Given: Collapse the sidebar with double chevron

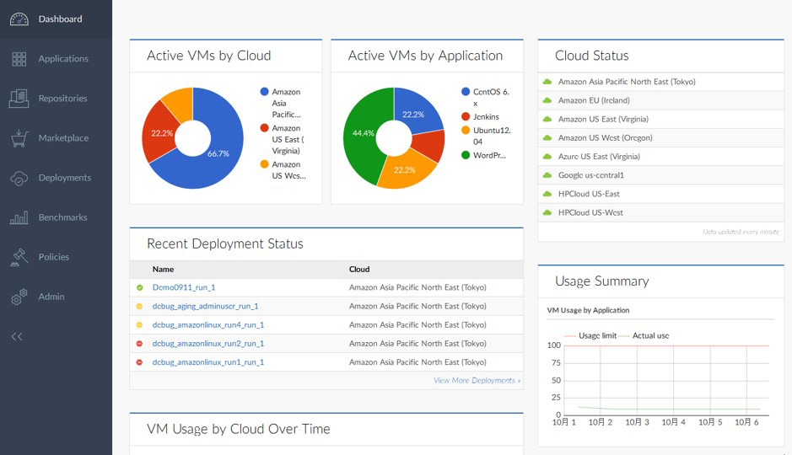Looking at the screenshot, I should [x=17, y=337].
